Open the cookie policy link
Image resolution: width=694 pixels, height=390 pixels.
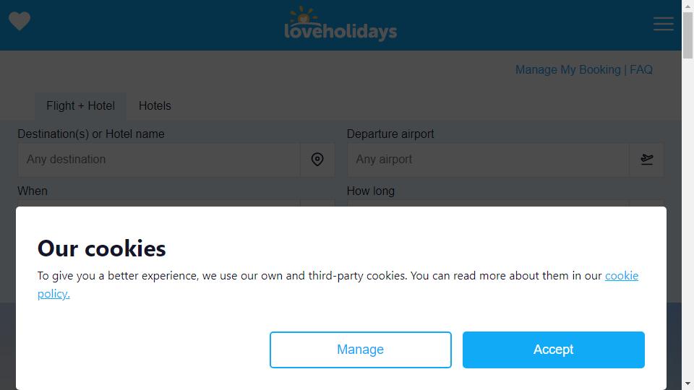tap(622, 276)
